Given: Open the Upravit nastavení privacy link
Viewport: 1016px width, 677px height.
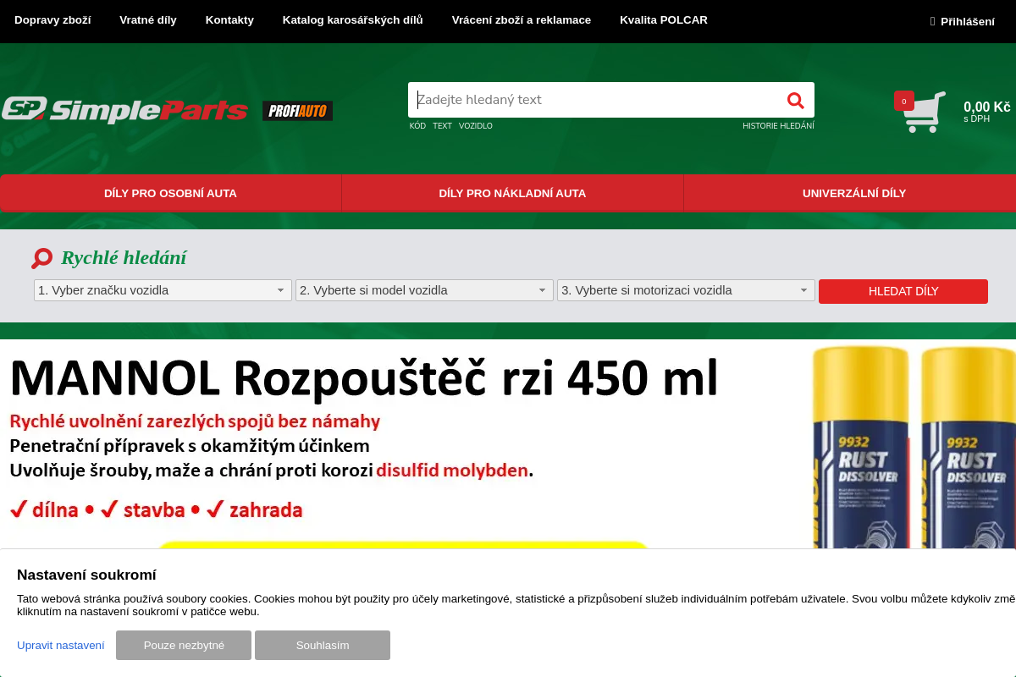Looking at the screenshot, I should [60, 645].
